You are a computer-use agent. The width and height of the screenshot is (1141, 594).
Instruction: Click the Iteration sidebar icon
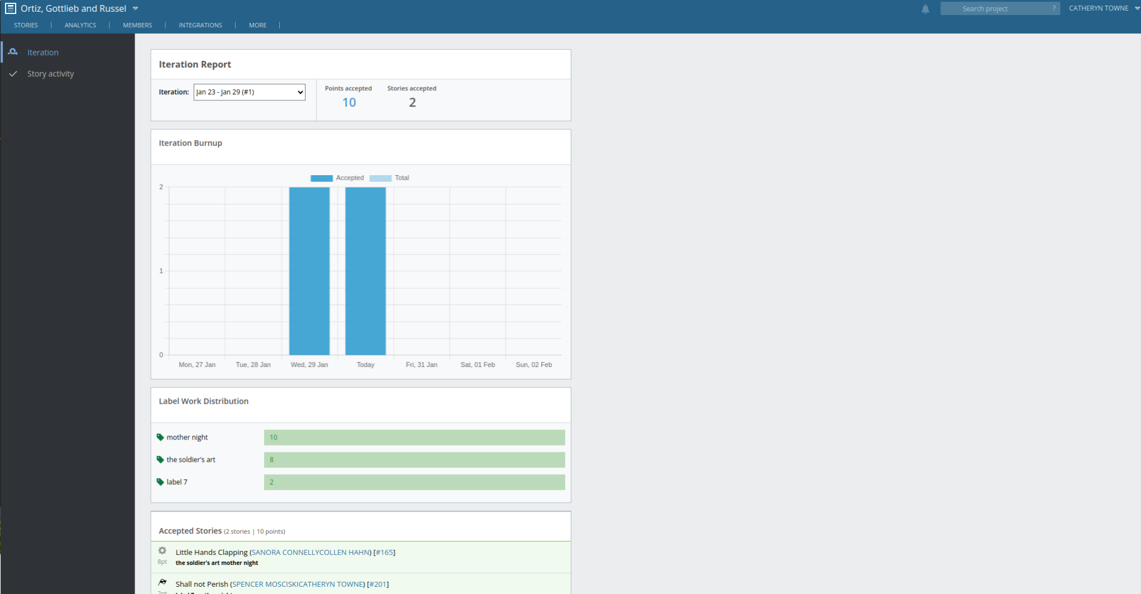click(x=13, y=52)
